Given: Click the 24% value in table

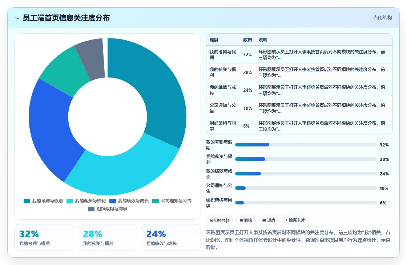Looking at the screenshot, I should tap(247, 90).
